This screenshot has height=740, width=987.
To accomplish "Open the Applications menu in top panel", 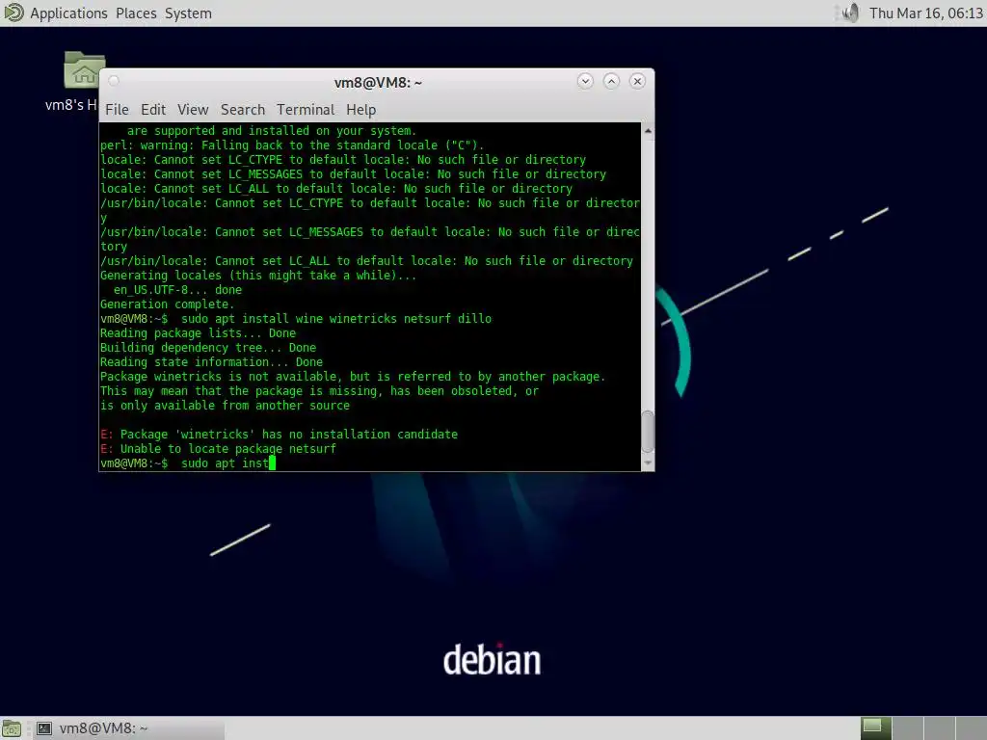I will coord(68,13).
